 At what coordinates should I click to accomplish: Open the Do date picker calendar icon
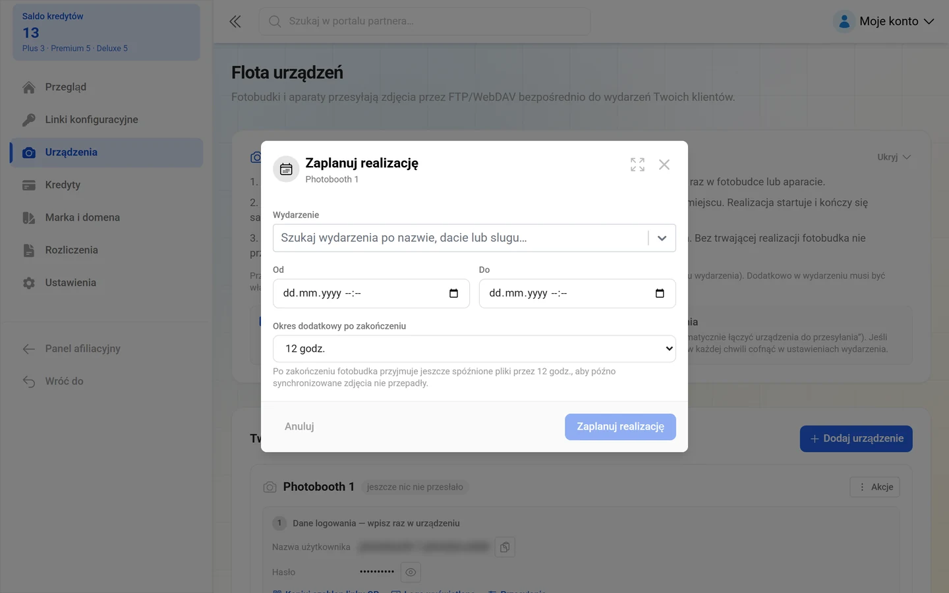click(x=660, y=293)
